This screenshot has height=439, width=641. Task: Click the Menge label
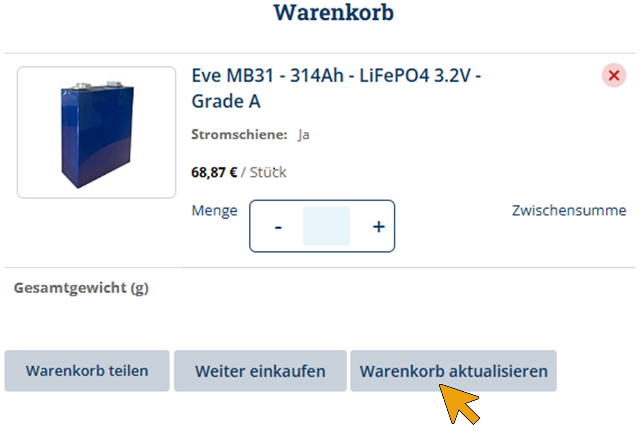coord(214,211)
